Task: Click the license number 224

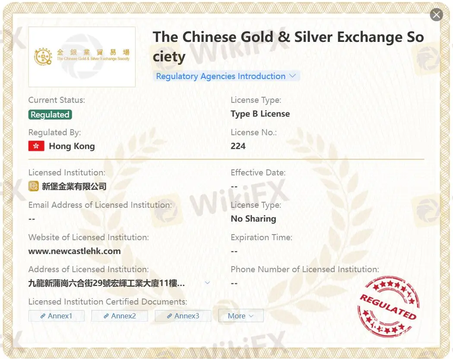Action: [238, 146]
